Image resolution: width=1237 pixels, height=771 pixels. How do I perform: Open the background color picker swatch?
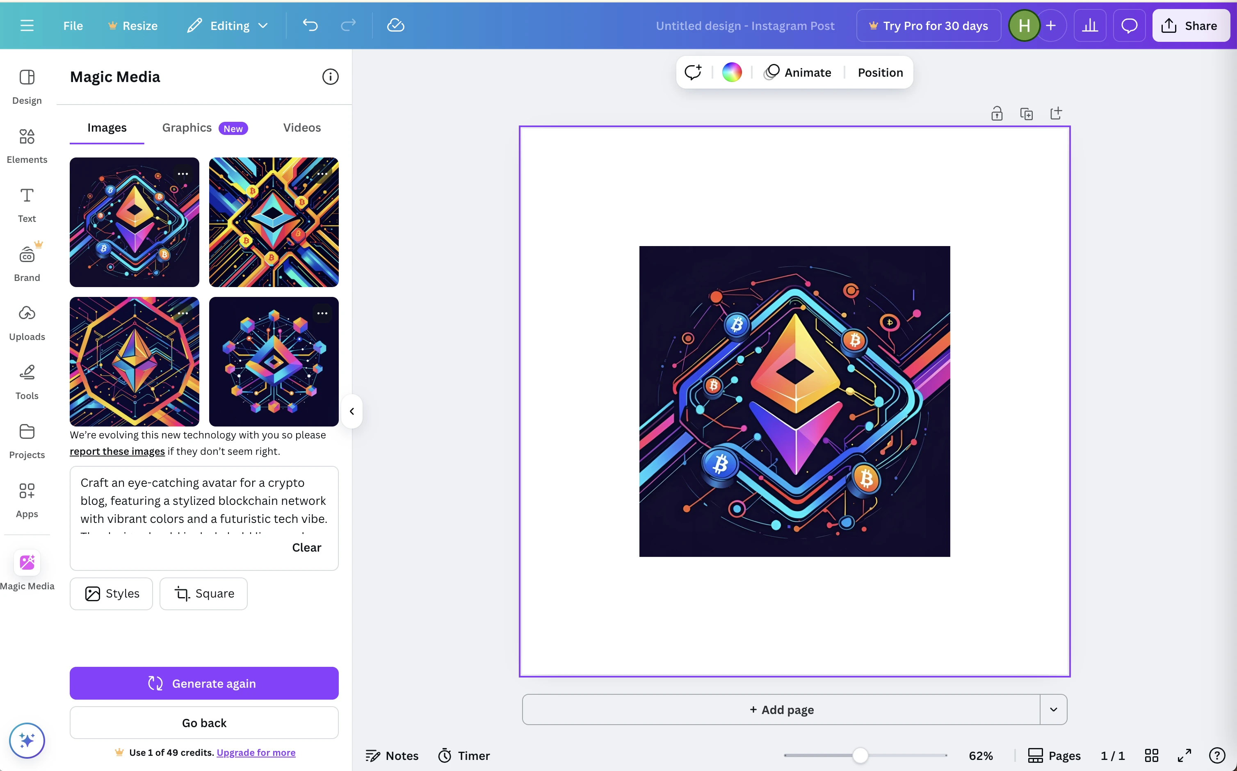732,72
